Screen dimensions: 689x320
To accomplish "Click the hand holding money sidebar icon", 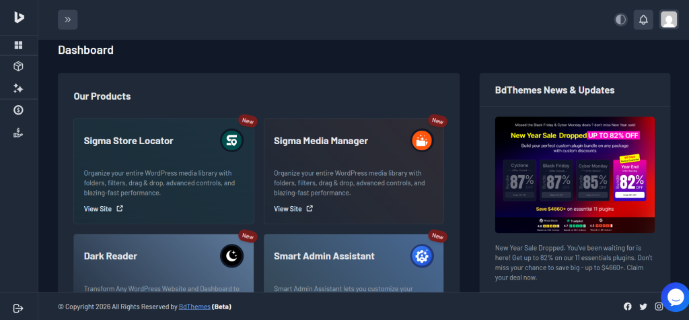I will click(19, 133).
